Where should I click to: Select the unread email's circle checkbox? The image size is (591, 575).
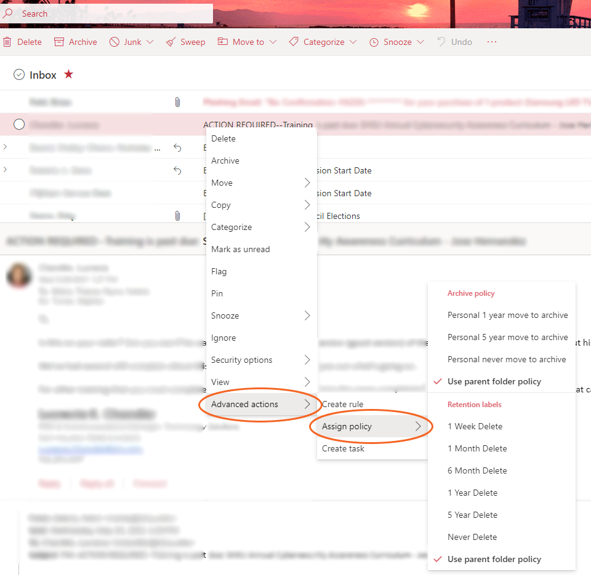[18, 124]
